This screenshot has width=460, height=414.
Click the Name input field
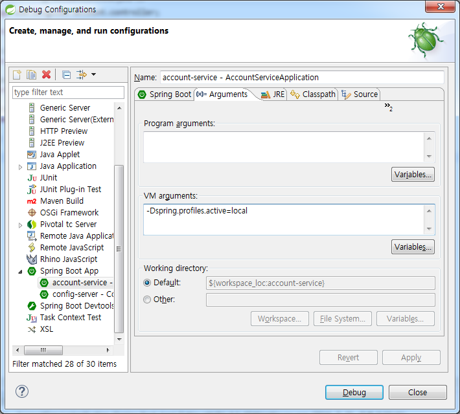pyautogui.click(x=302, y=78)
